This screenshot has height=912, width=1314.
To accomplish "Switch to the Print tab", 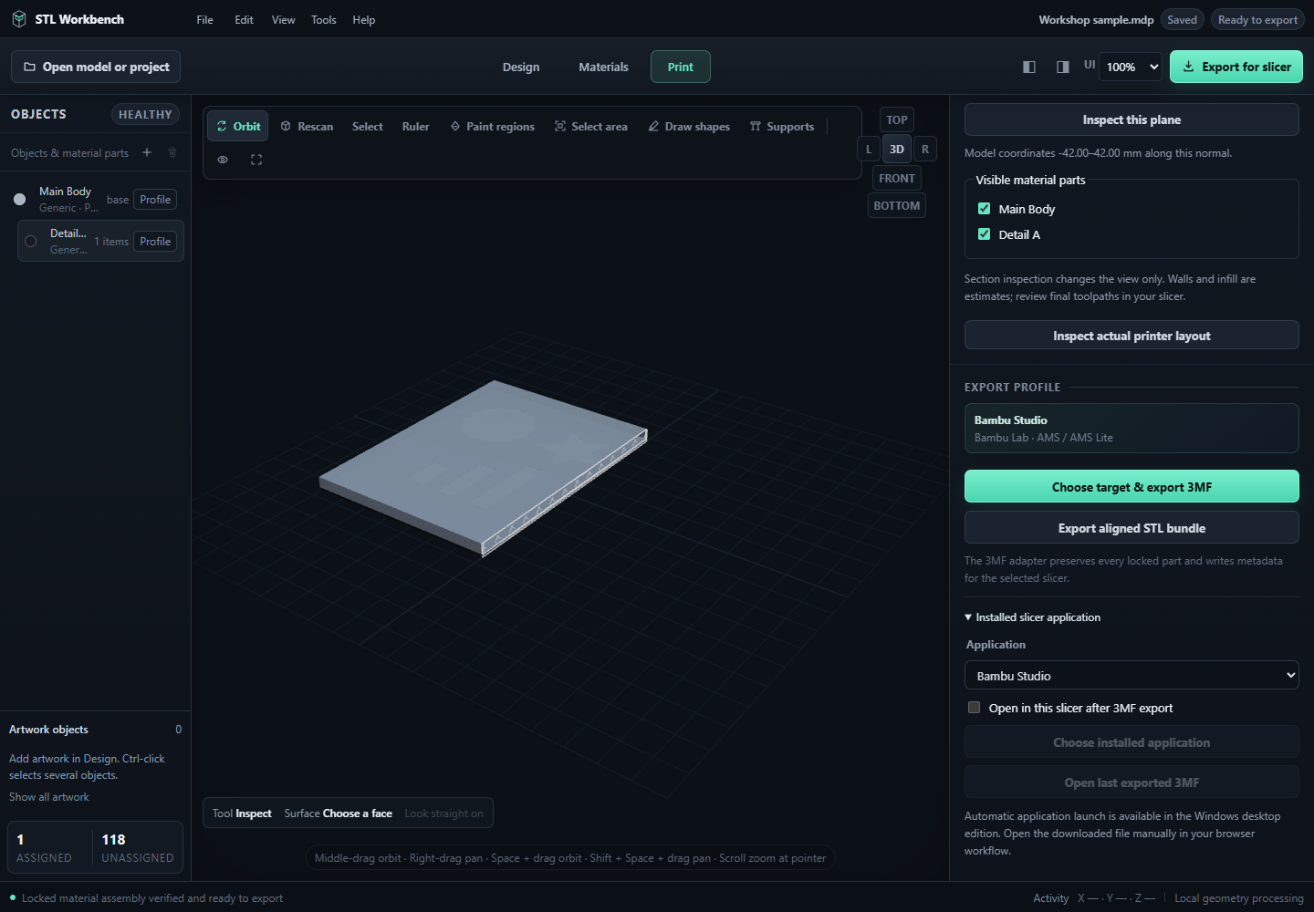I will click(681, 67).
